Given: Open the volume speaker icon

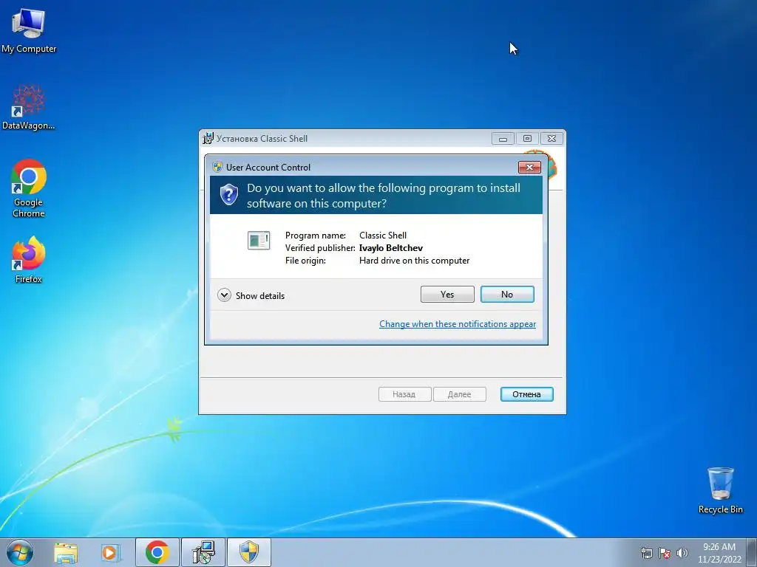Looking at the screenshot, I should coord(682,553).
